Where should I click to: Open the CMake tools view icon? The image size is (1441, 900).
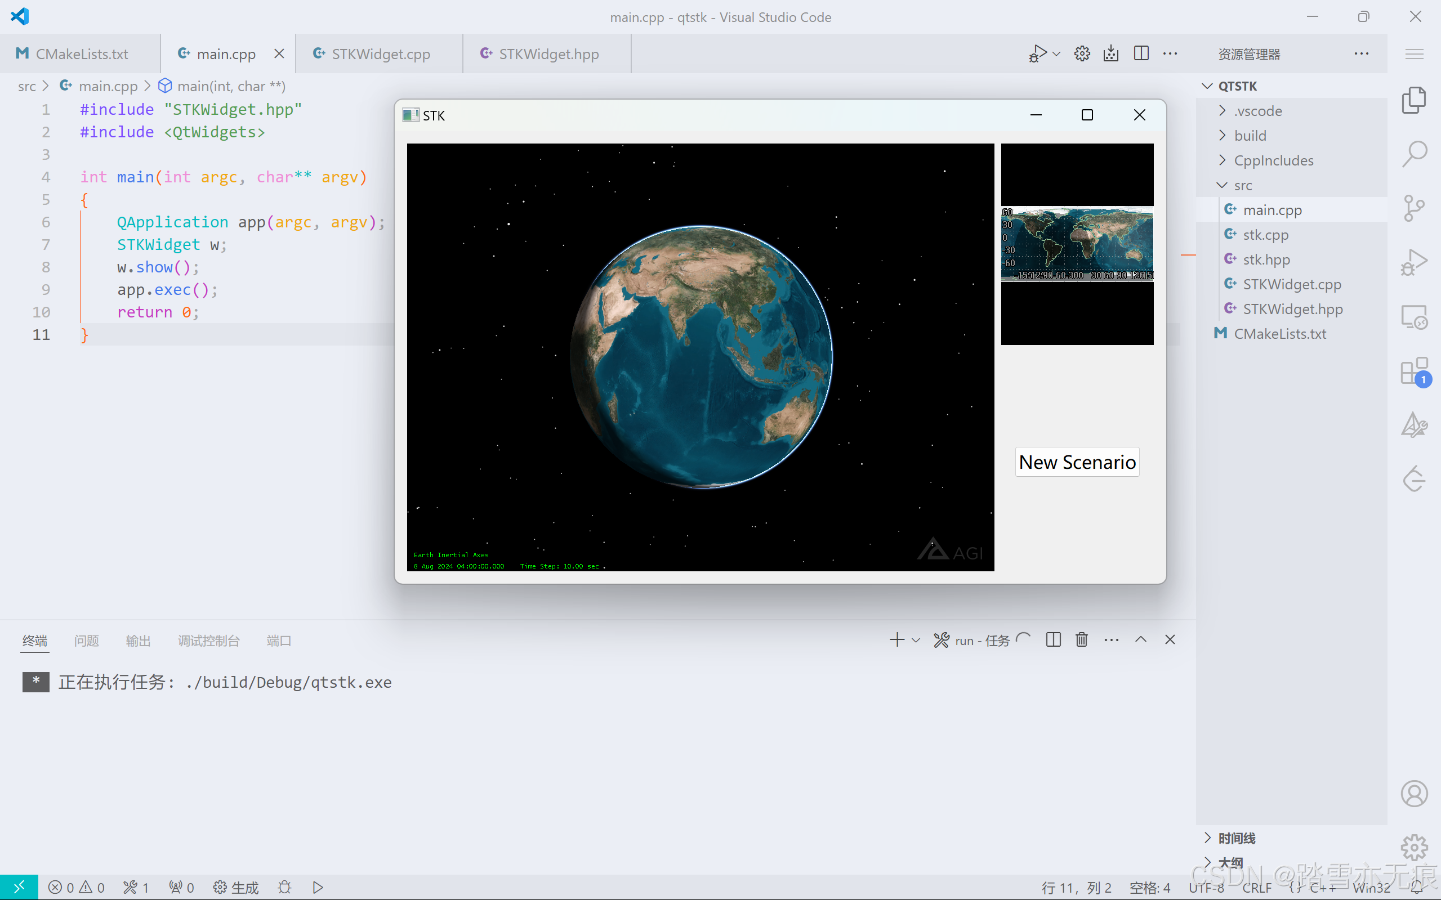(x=1413, y=425)
